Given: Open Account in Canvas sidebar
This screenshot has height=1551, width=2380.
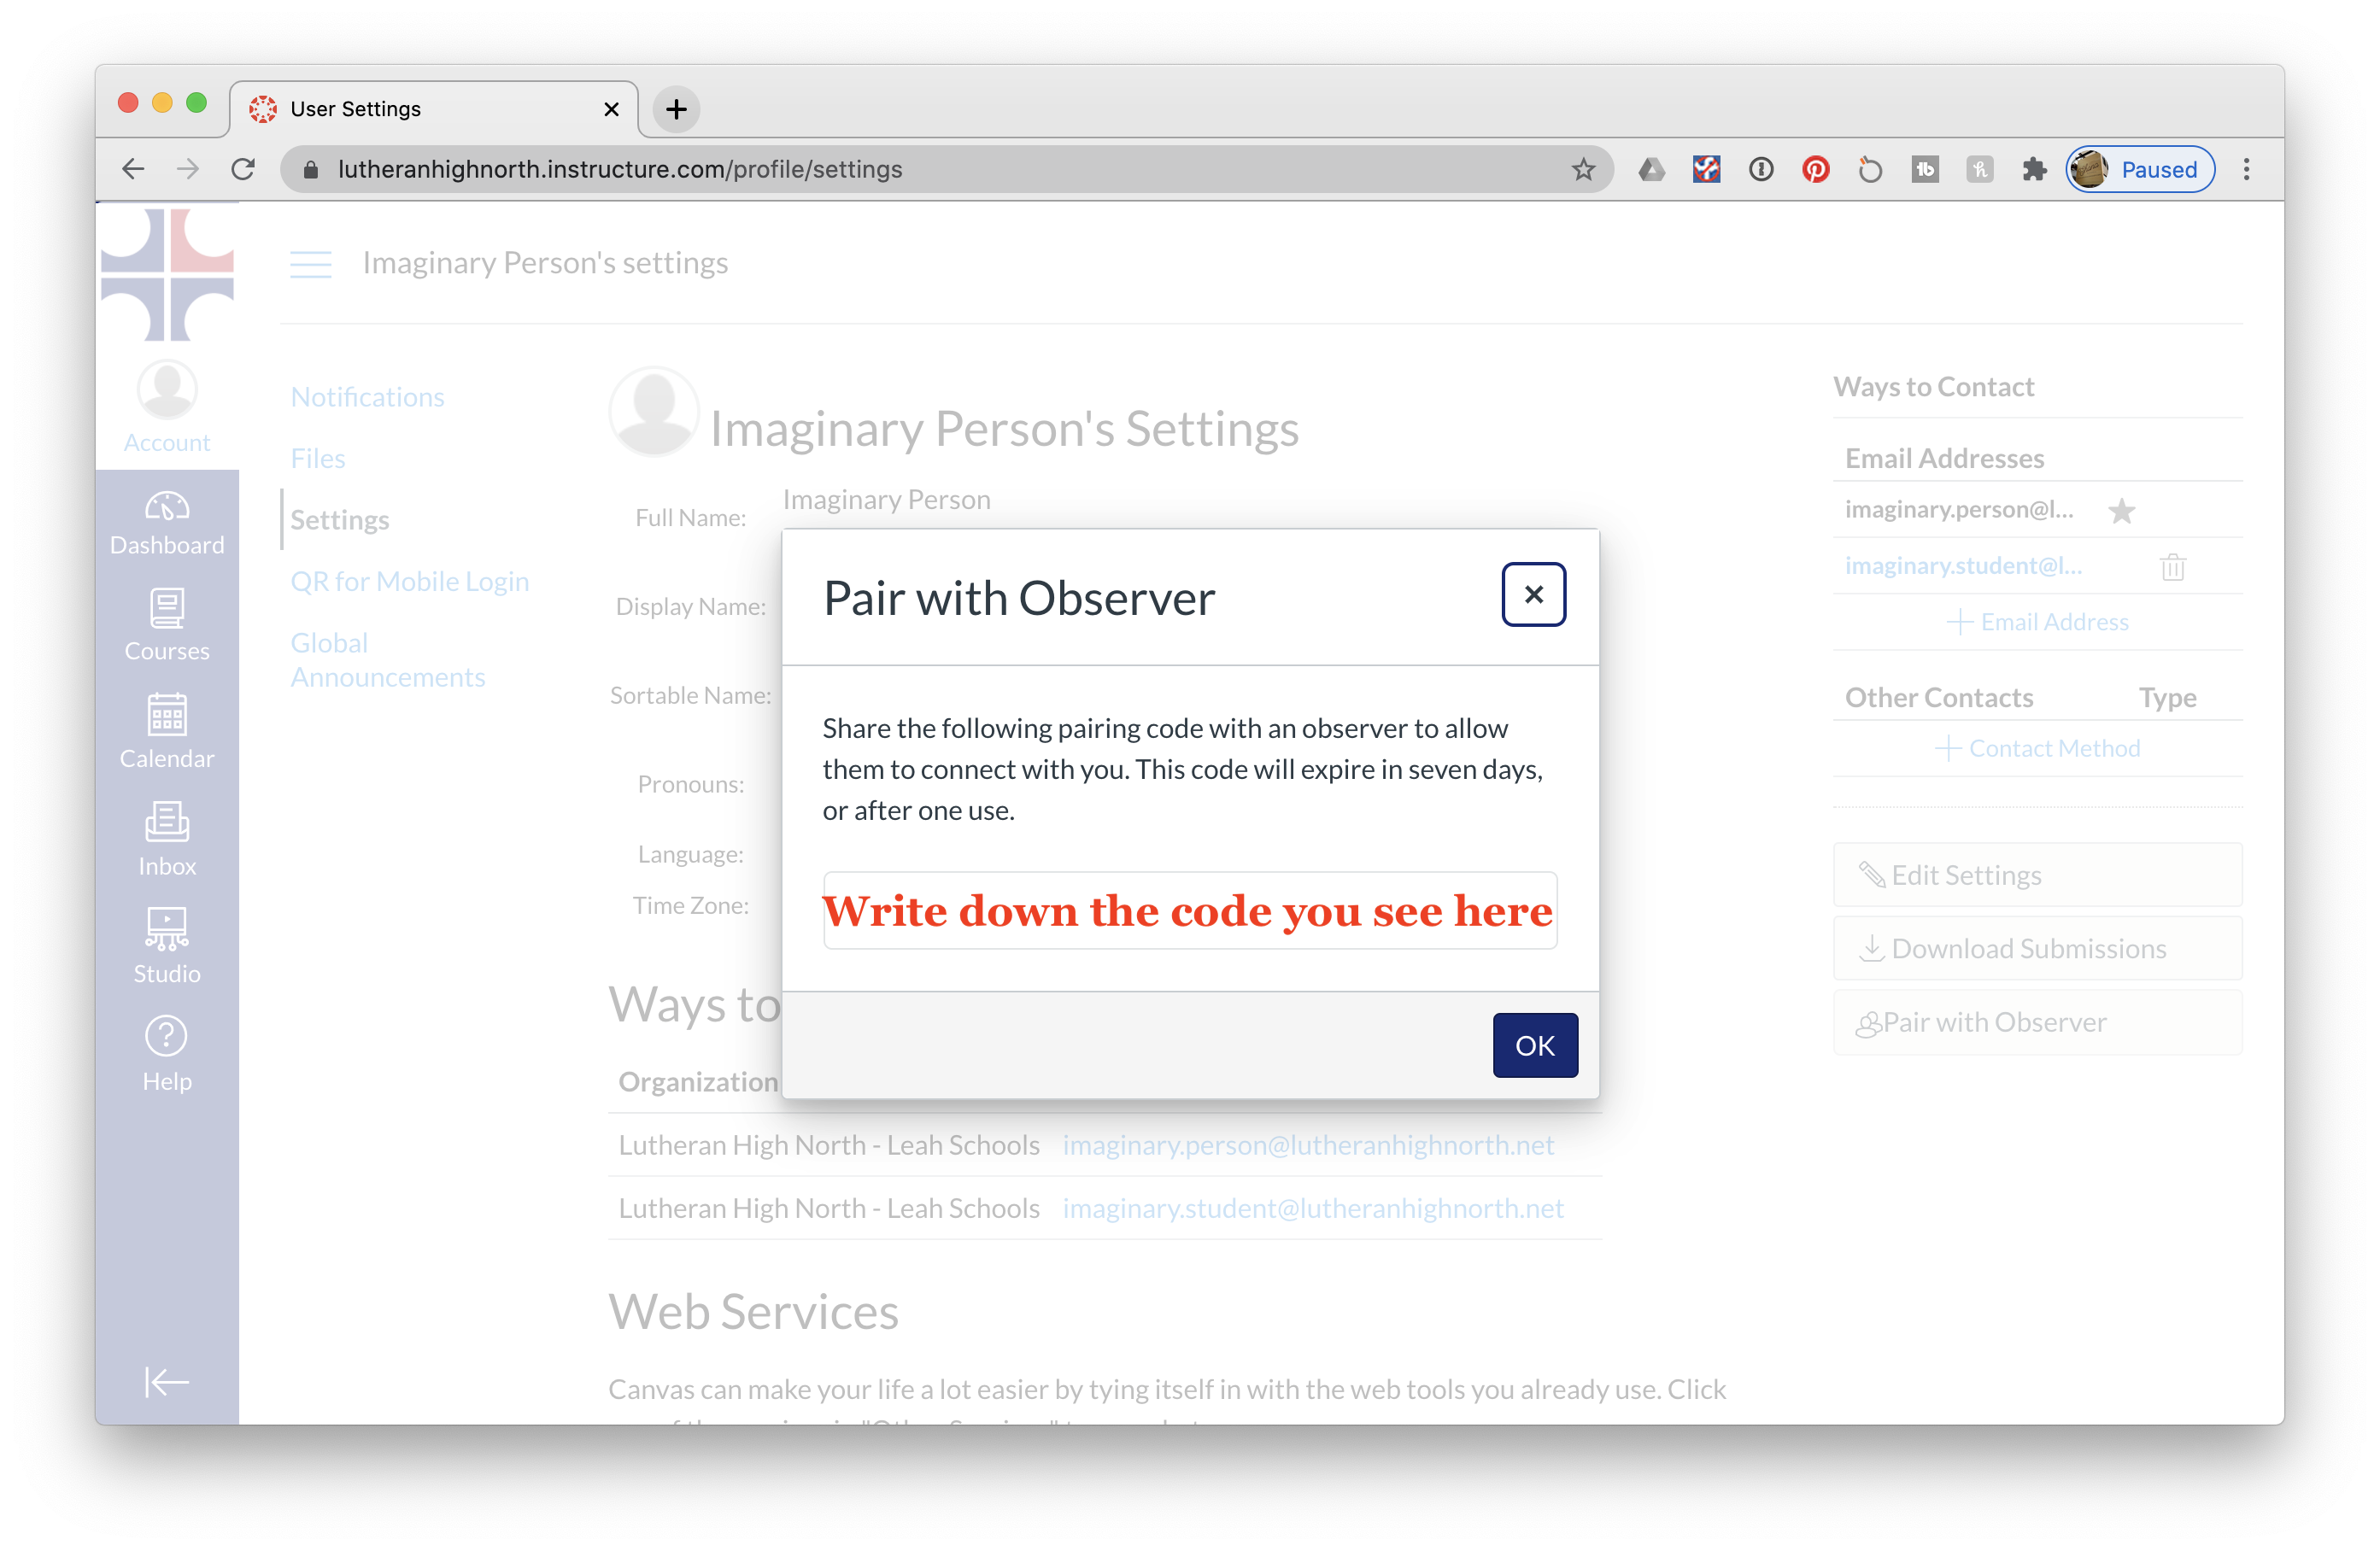Looking at the screenshot, I should [167, 408].
